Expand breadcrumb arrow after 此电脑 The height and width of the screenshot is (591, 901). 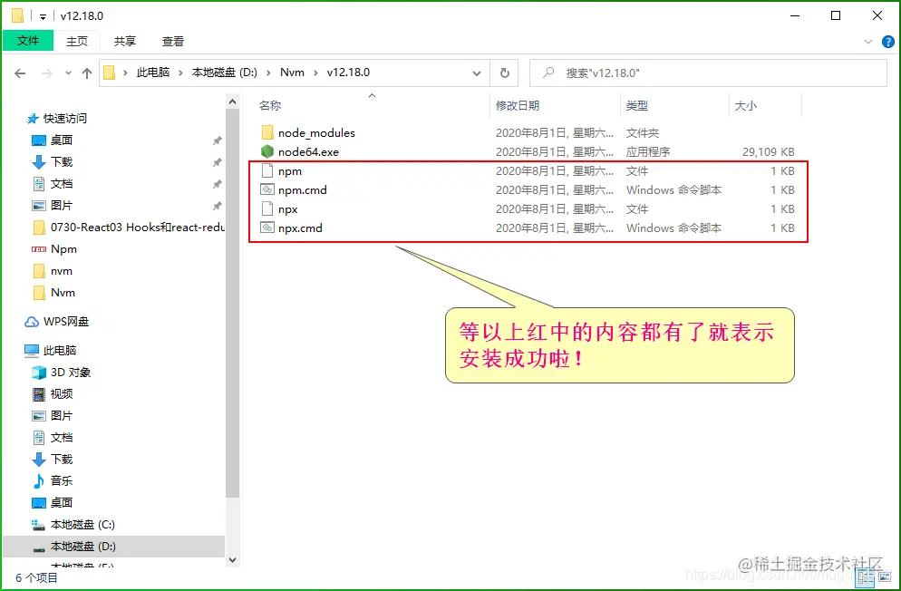pyautogui.click(x=181, y=73)
